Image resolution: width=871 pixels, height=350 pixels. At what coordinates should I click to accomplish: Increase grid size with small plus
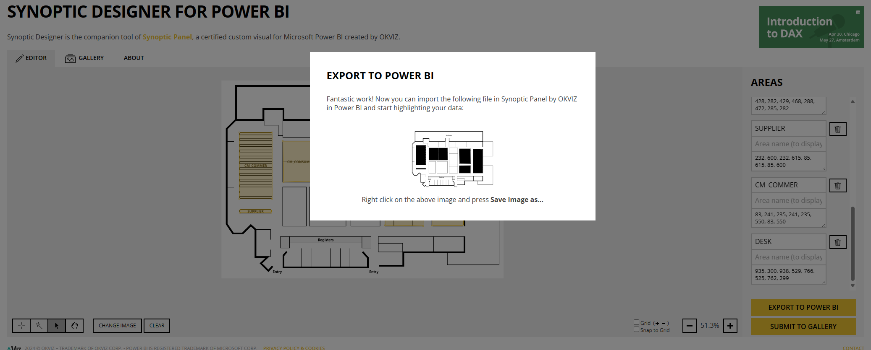[657, 323]
